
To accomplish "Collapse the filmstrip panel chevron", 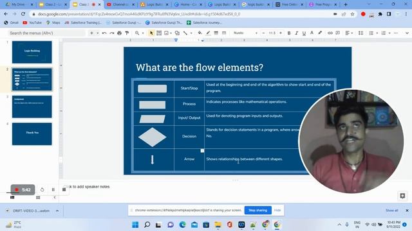I will coord(55,198).
